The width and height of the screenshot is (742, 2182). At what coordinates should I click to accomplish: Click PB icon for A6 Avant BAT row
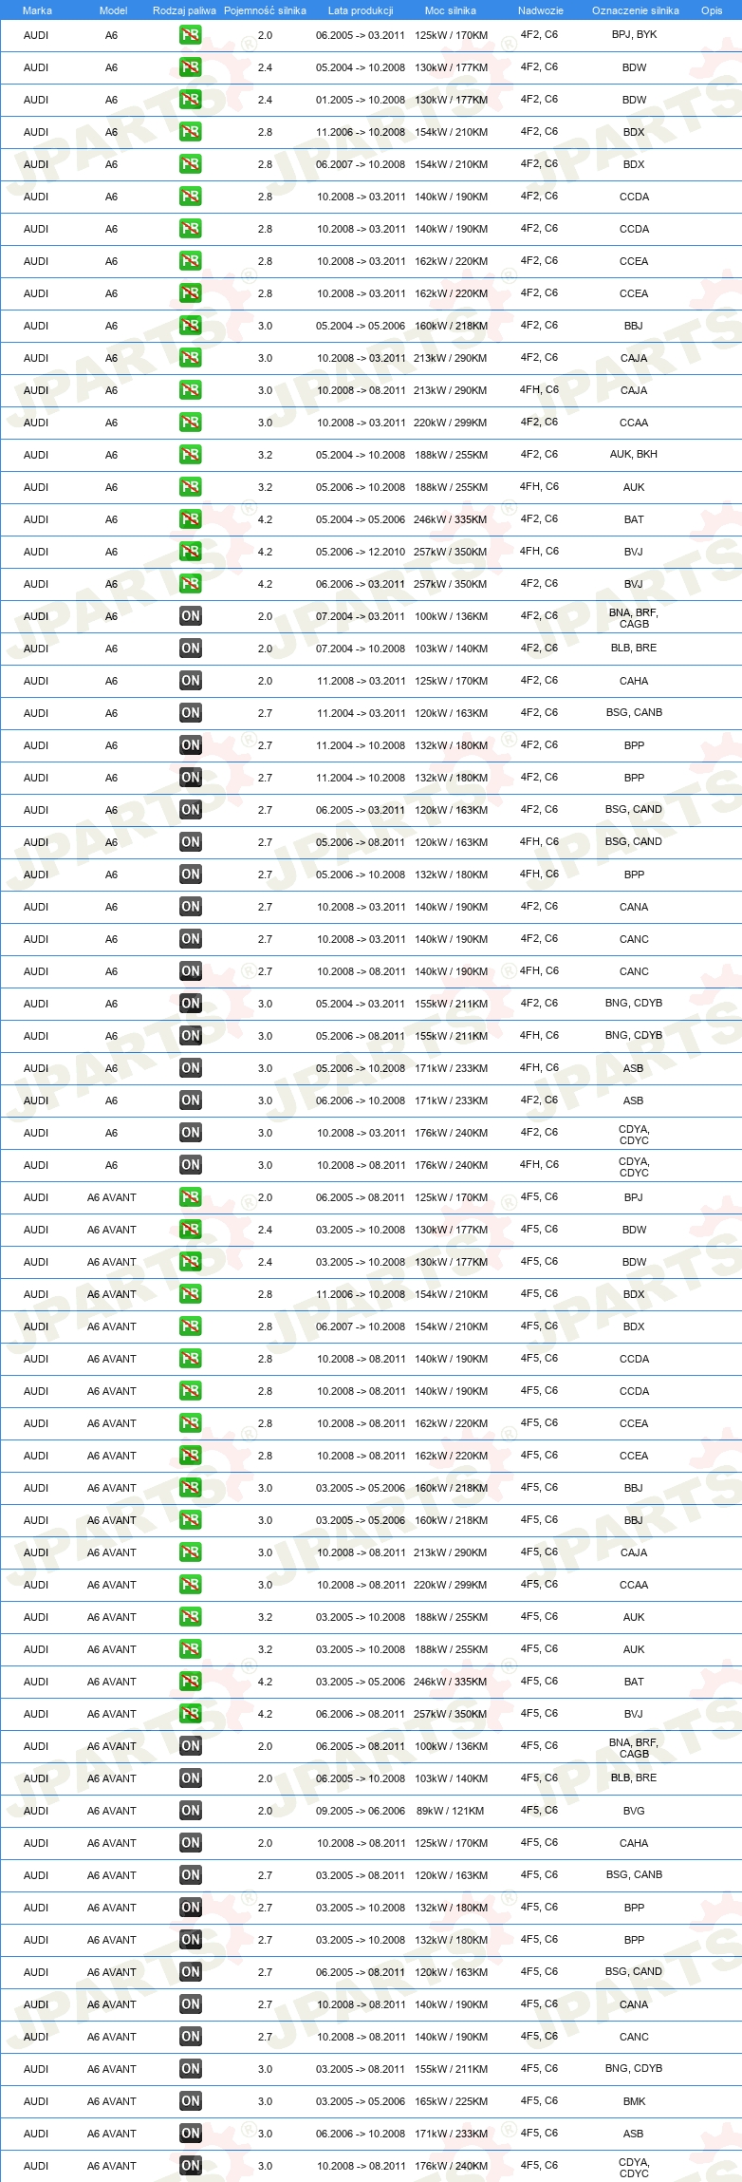pos(190,1682)
